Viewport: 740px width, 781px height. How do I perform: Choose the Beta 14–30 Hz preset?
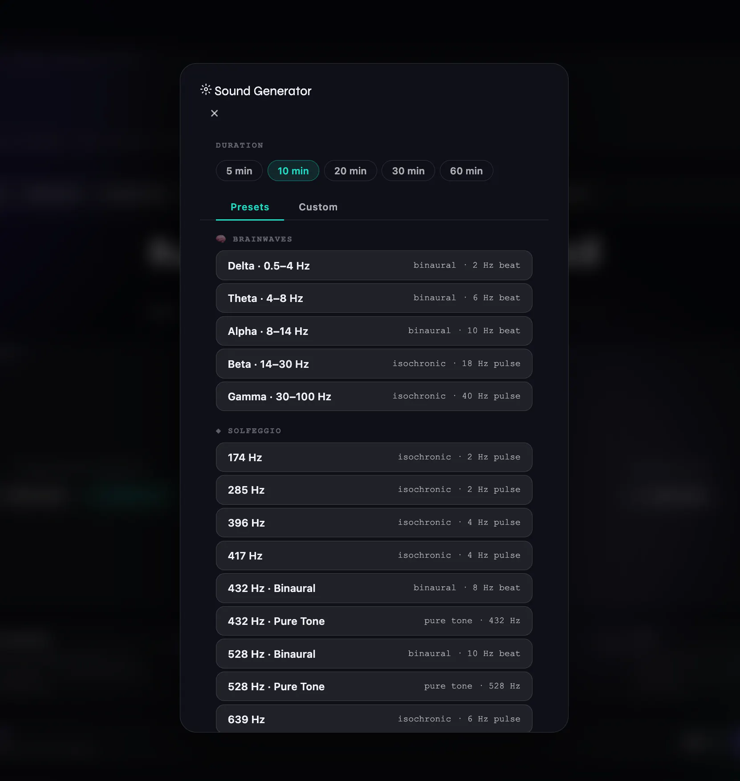click(x=374, y=364)
